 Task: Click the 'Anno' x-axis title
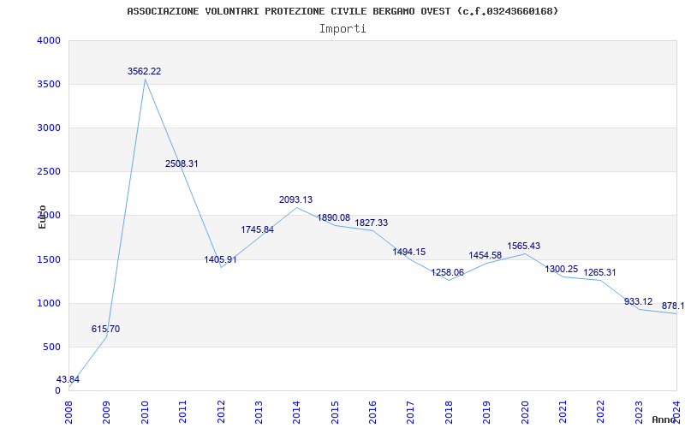[664, 419]
